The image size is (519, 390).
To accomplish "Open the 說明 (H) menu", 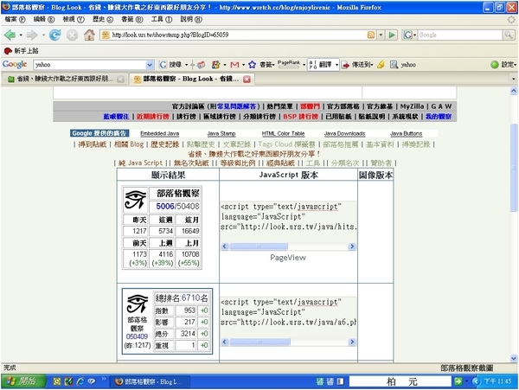I will pos(191,19).
